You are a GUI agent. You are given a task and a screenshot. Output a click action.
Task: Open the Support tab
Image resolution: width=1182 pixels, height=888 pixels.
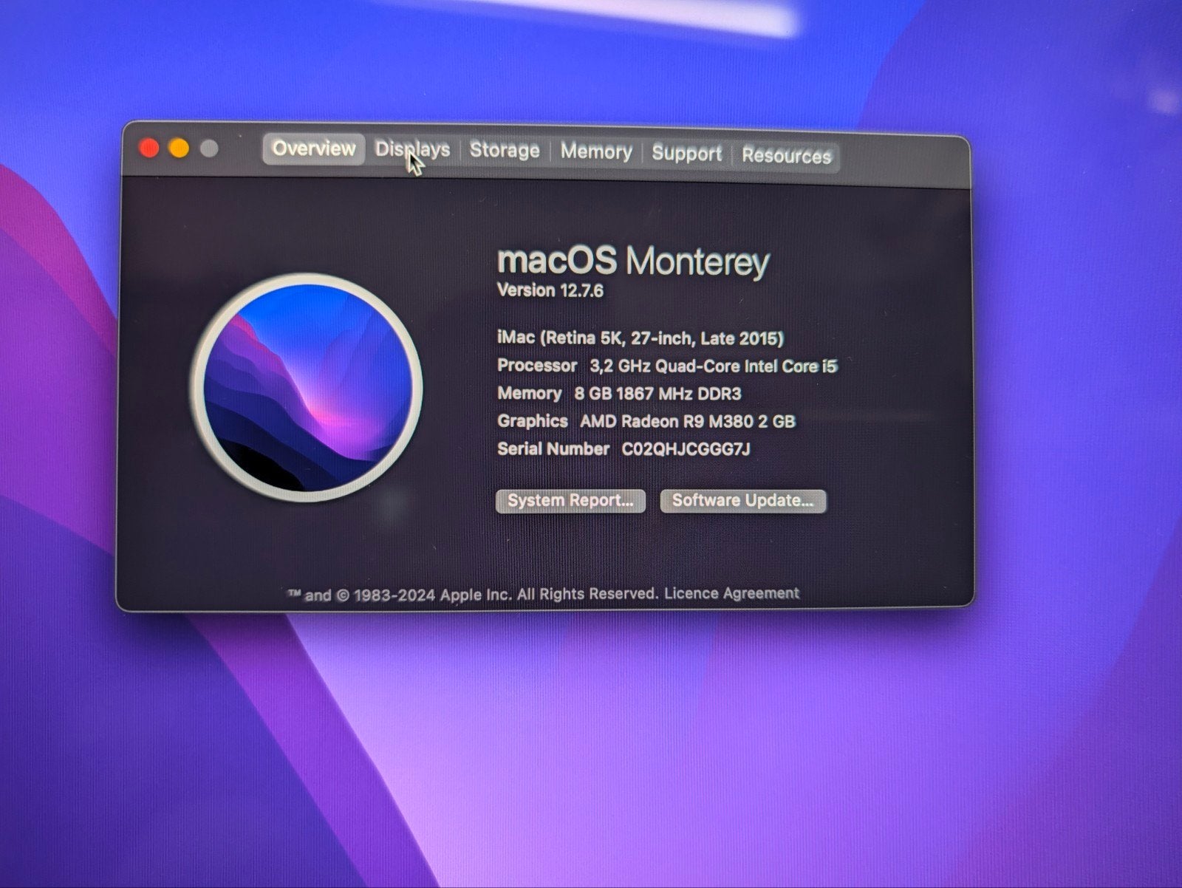point(686,154)
